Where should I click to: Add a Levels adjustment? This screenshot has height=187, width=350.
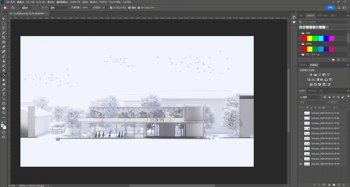tap(315, 75)
